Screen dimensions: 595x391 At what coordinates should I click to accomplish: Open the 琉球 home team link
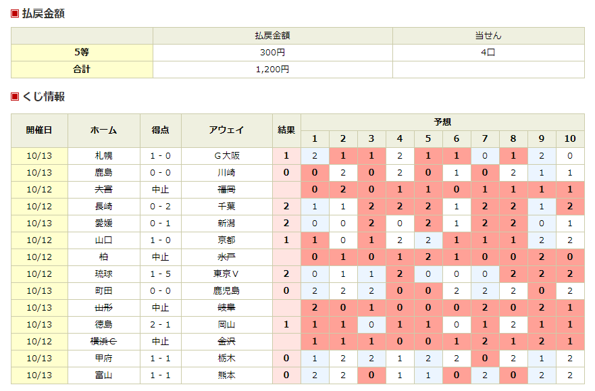point(103,274)
